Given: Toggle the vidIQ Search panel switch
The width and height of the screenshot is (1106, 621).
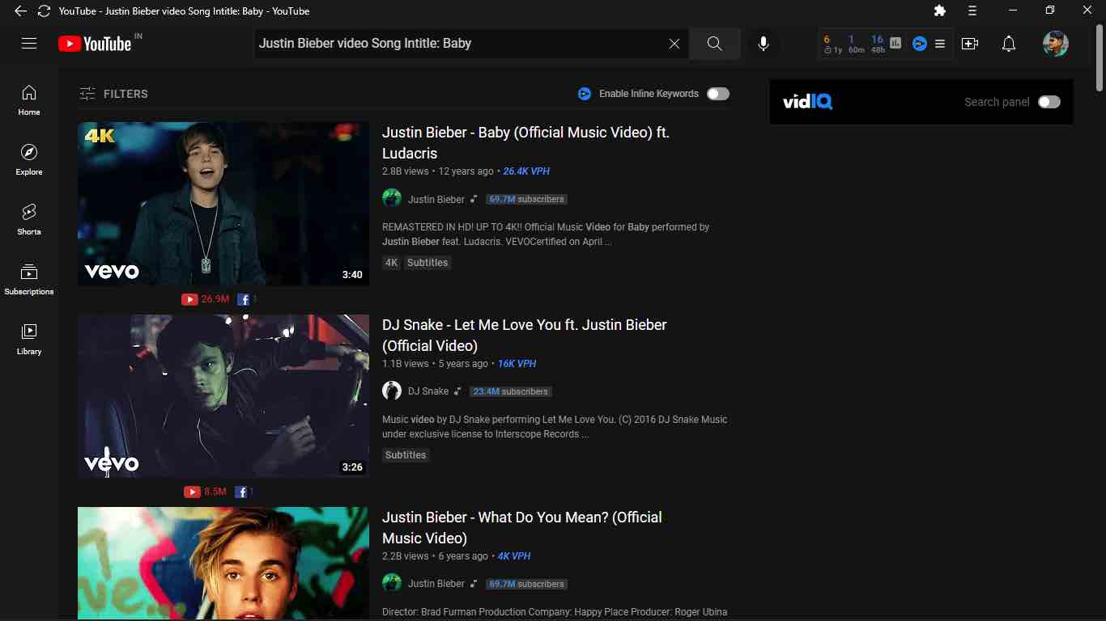Looking at the screenshot, I should click(1049, 102).
